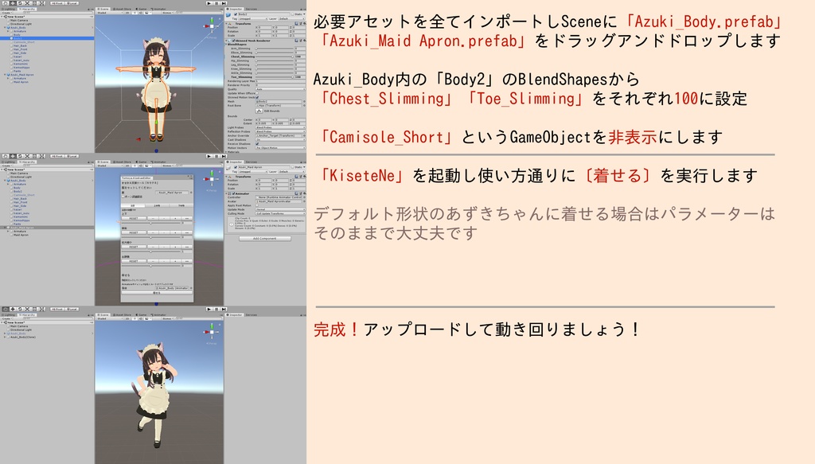
Task: Expand the Armature item under Azuki_Body
Action: tap(6, 31)
